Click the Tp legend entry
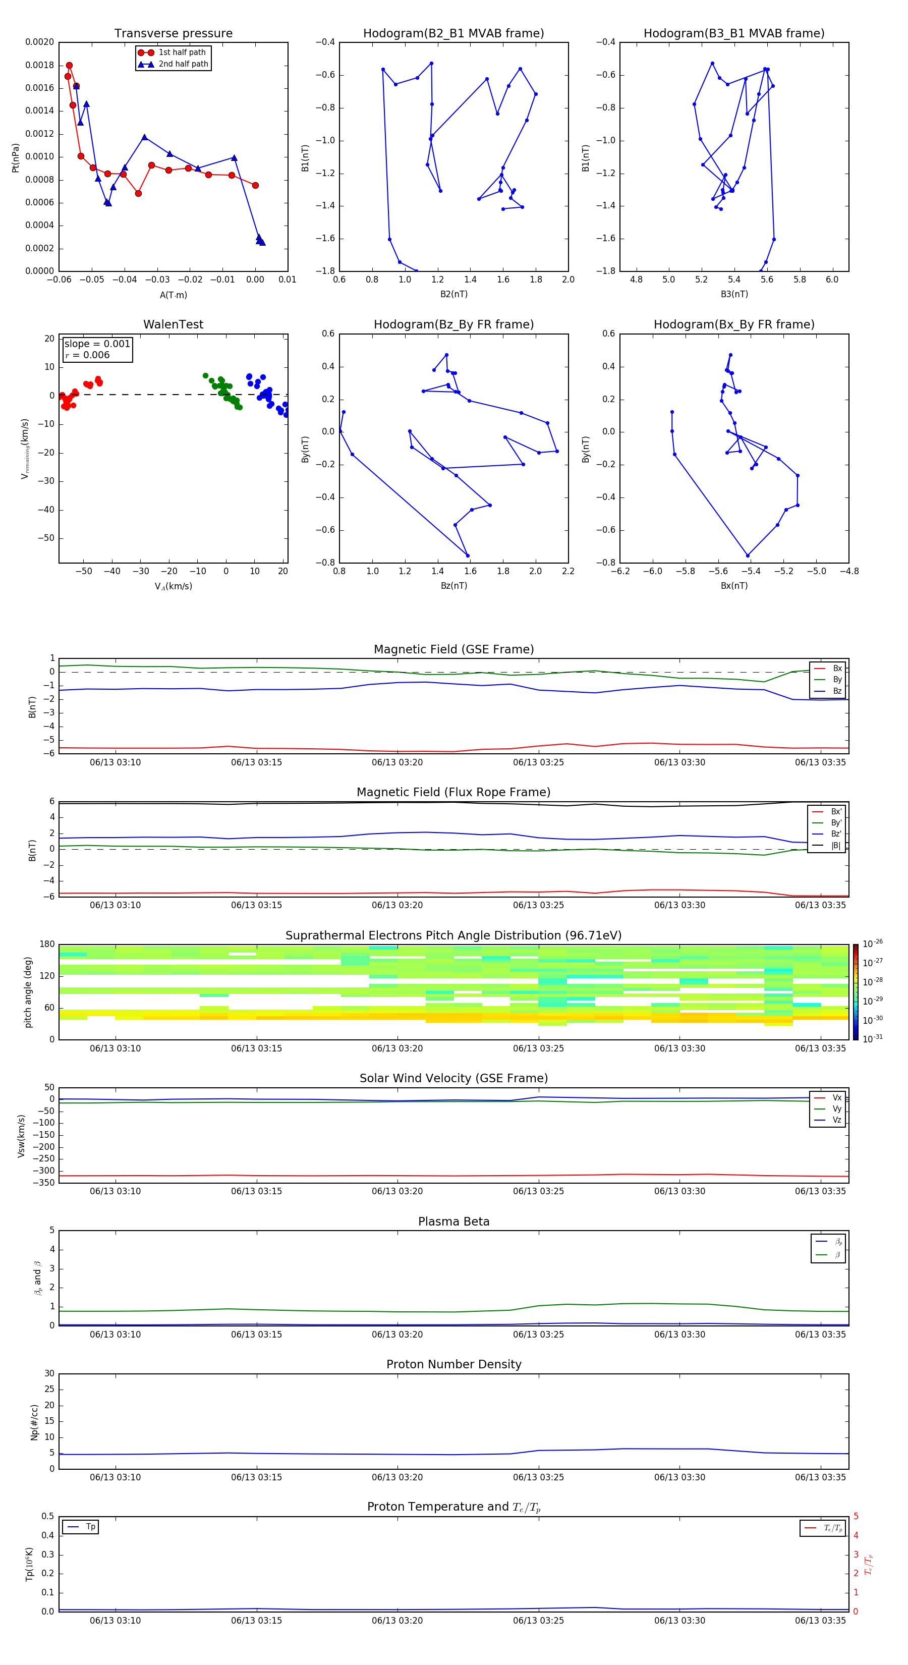The height and width of the screenshot is (1665, 908). (x=80, y=1527)
